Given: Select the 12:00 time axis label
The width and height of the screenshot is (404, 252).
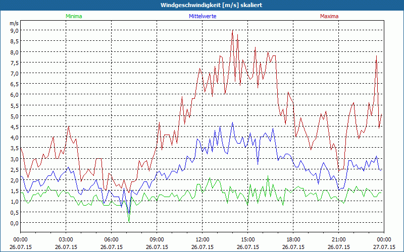Looking at the screenshot, I should pos(203,239).
